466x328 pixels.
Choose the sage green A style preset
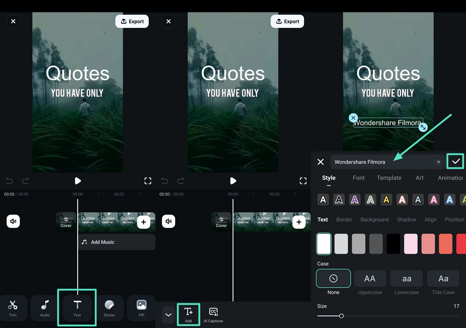[370, 200]
